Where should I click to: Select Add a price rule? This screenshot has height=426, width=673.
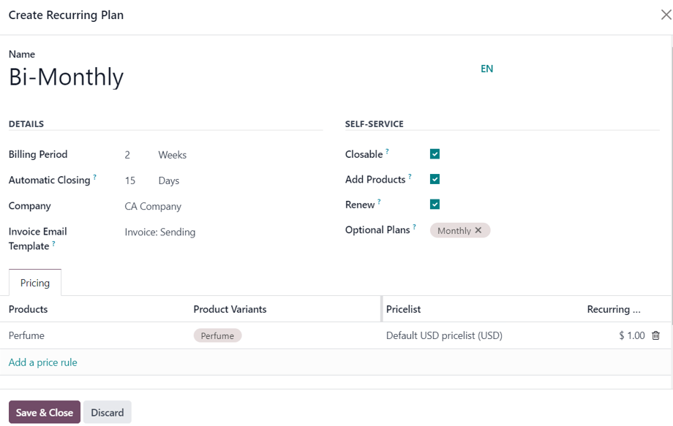point(42,362)
